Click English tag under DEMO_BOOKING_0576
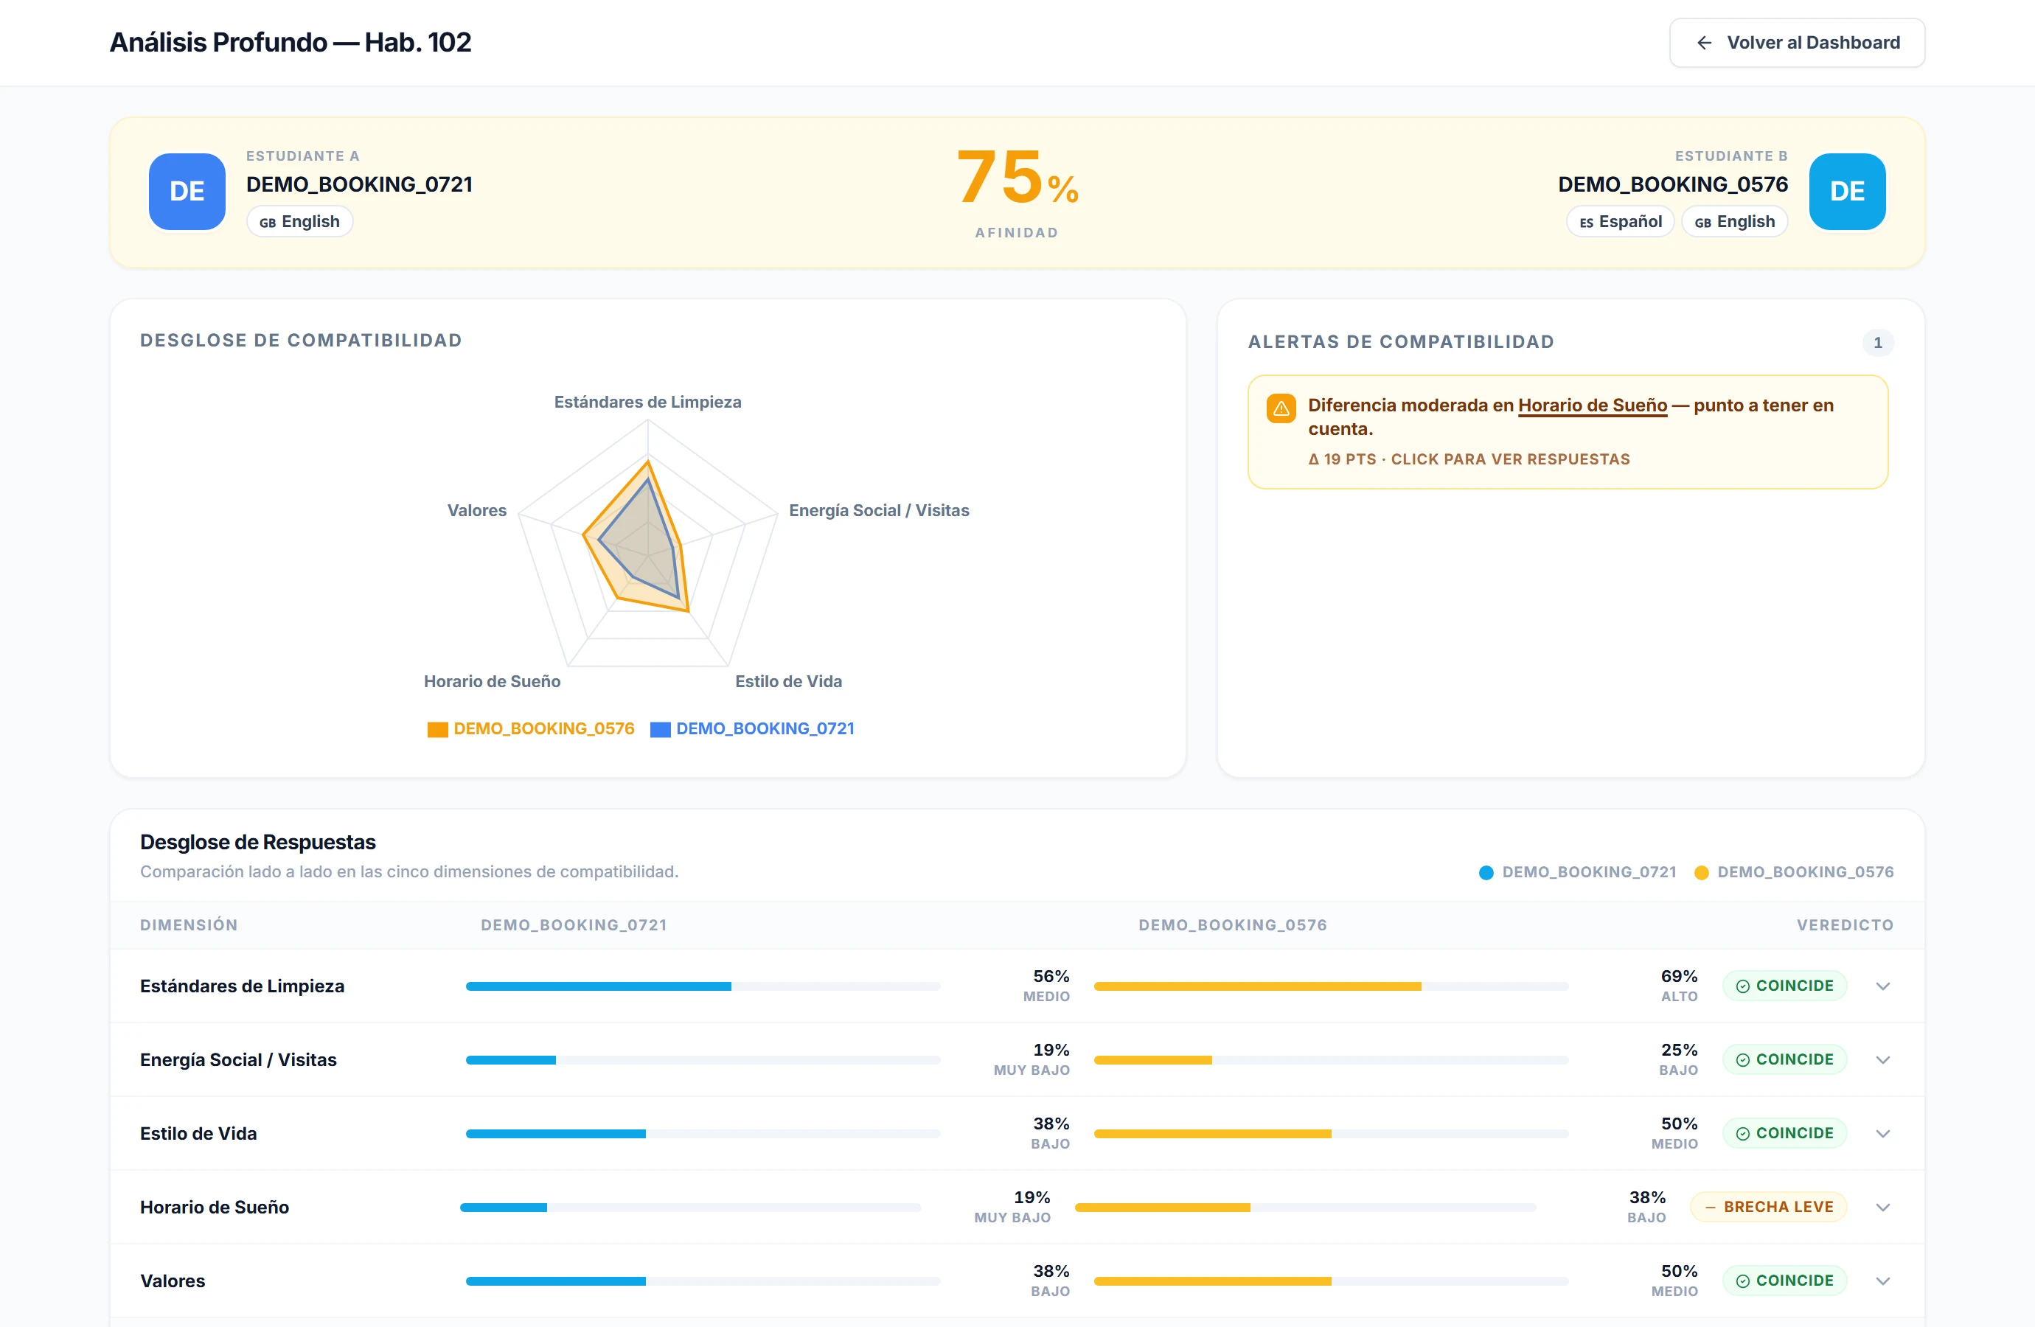2035x1327 pixels. pos(1735,221)
